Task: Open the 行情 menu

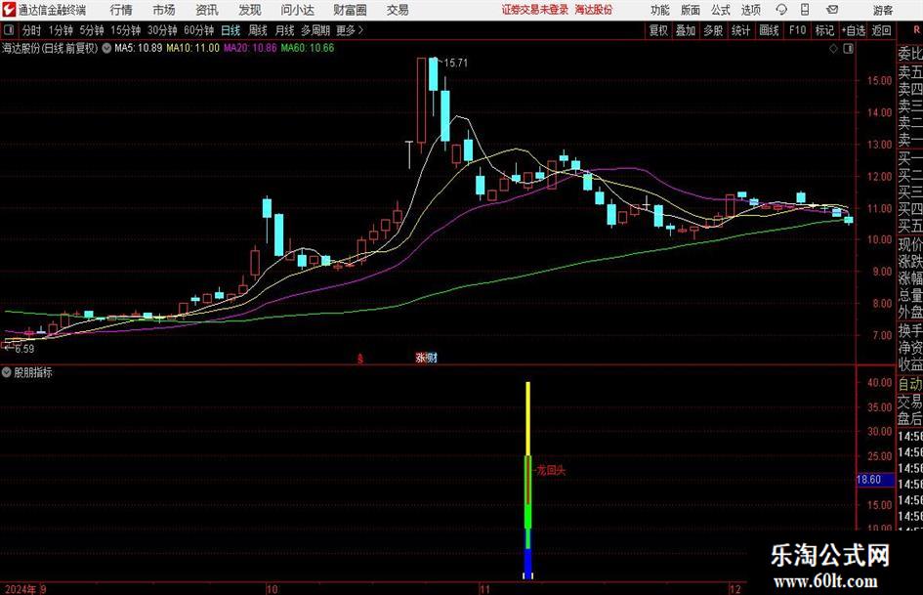Action: click(x=121, y=10)
